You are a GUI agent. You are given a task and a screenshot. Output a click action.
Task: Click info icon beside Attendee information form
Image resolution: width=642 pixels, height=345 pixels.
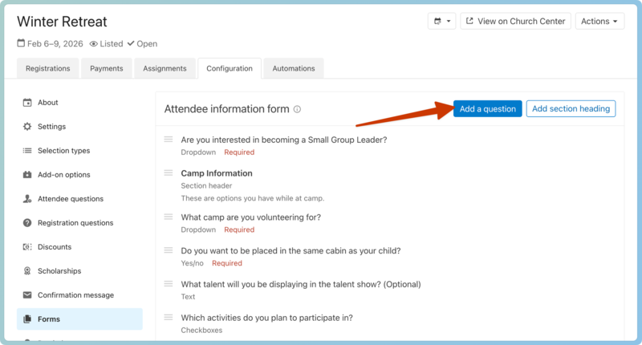coord(297,109)
